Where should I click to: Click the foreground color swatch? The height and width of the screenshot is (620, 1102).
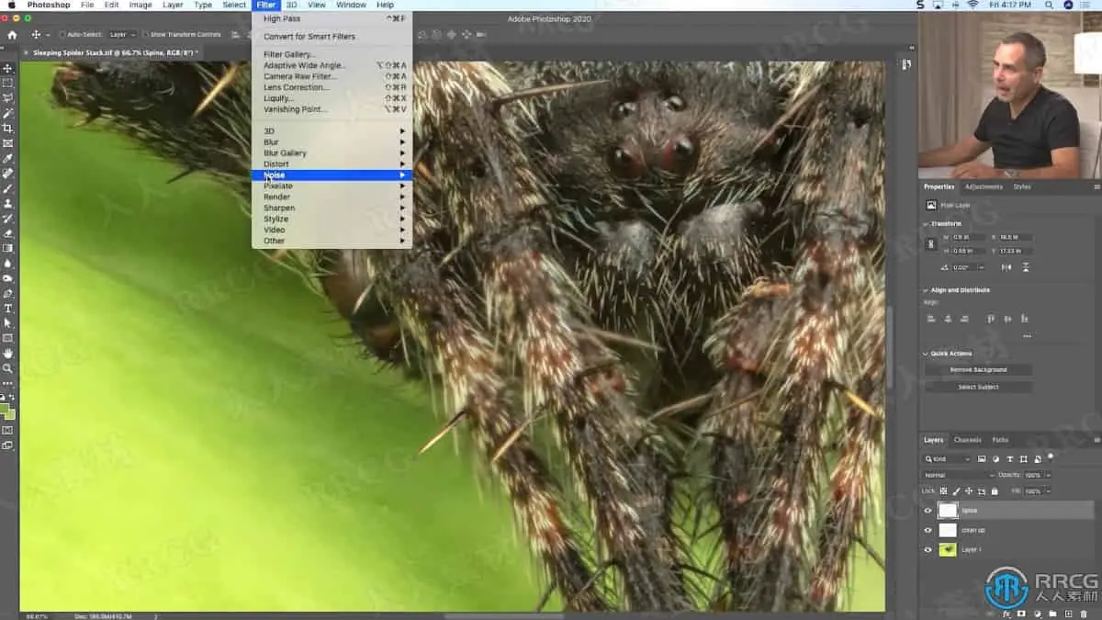tap(6, 407)
